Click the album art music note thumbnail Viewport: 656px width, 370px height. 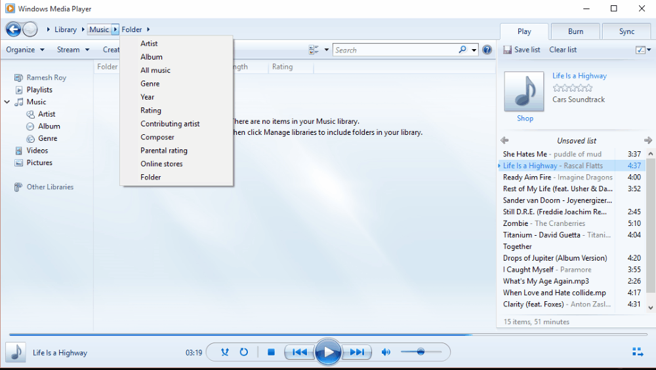pos(524,92)
